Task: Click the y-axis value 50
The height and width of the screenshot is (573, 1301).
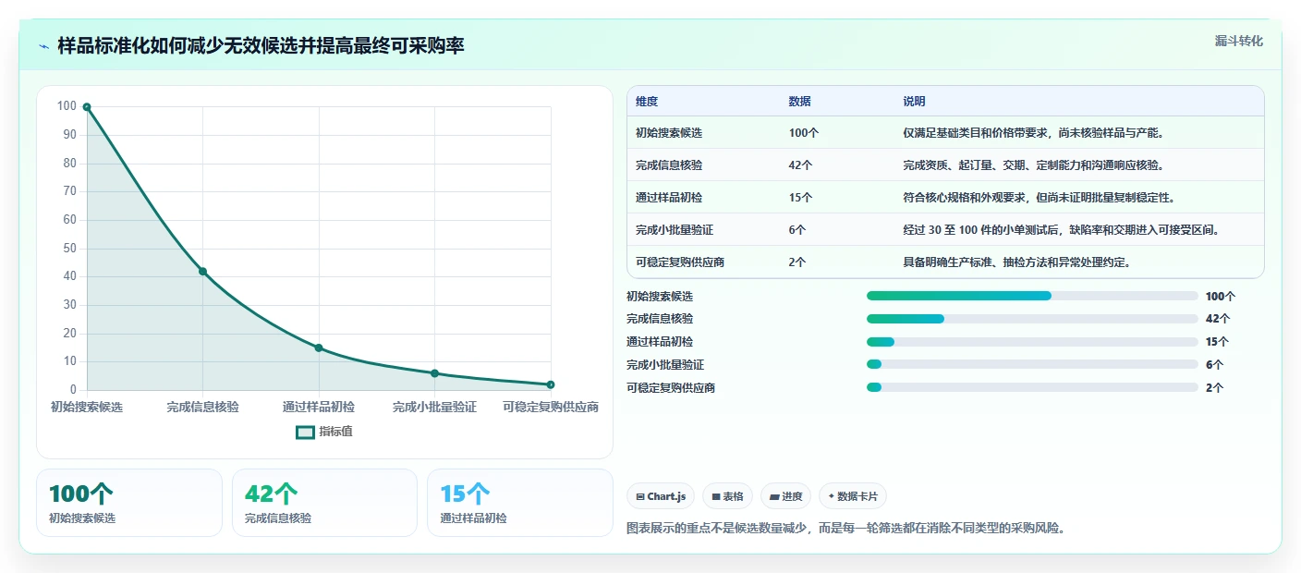Action: pos(70,248)
